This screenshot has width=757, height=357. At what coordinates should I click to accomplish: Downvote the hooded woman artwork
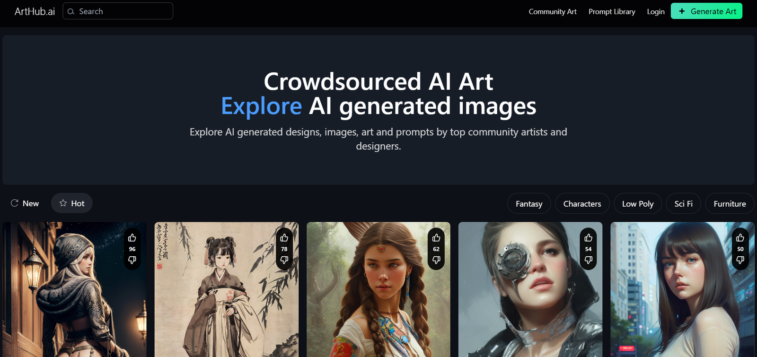tap(132, 260)
